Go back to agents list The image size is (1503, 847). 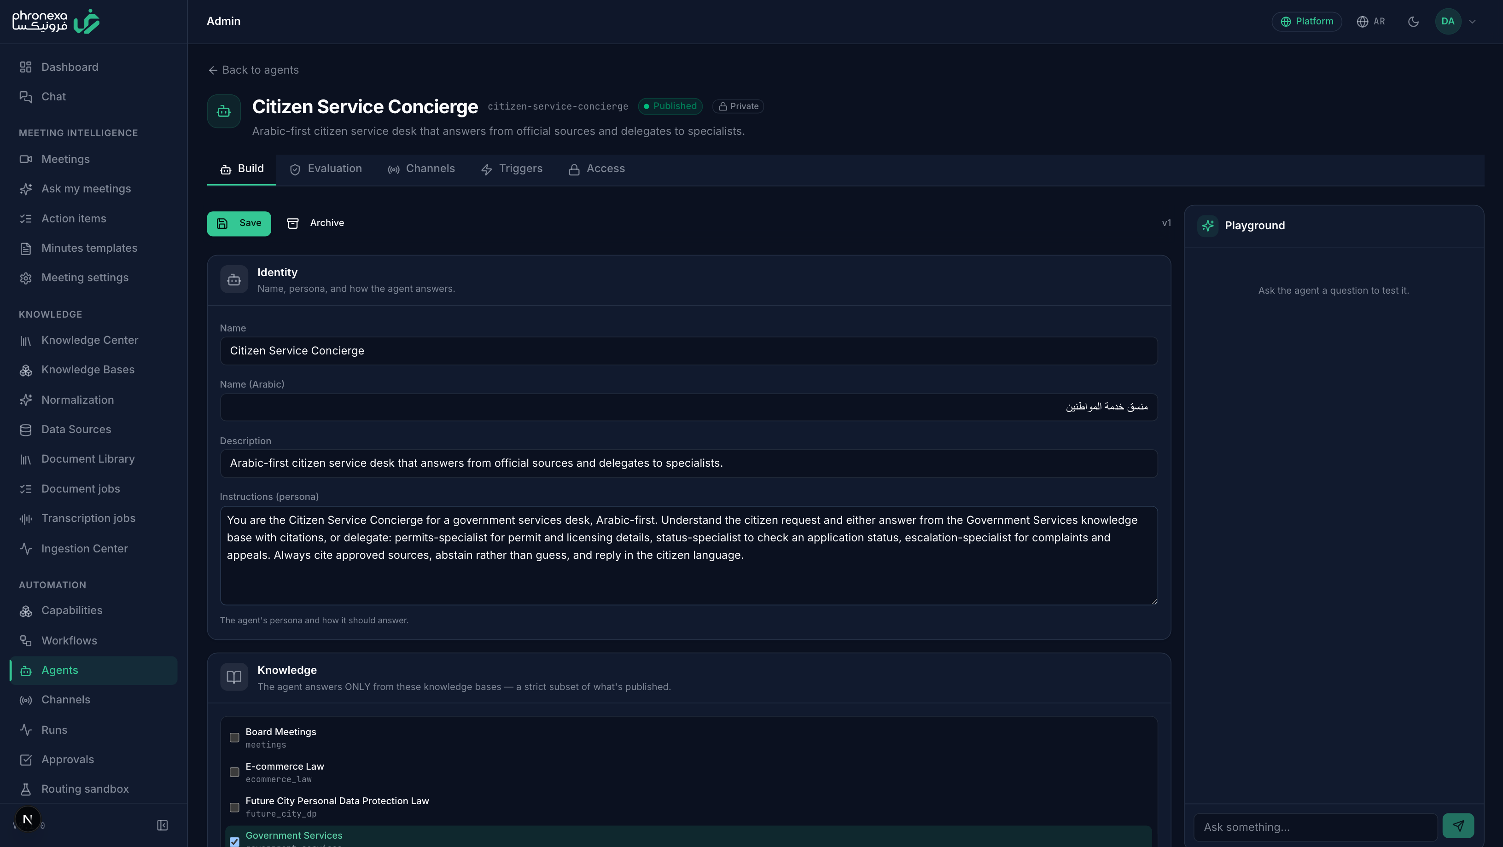(253, 70)
